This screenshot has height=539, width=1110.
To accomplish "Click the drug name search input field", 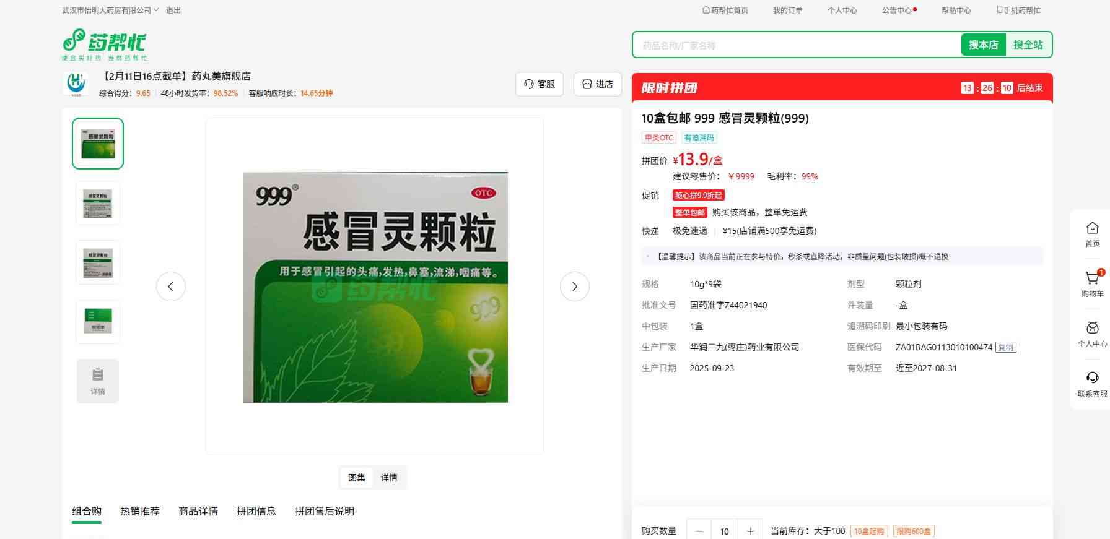I will point(796,45).
